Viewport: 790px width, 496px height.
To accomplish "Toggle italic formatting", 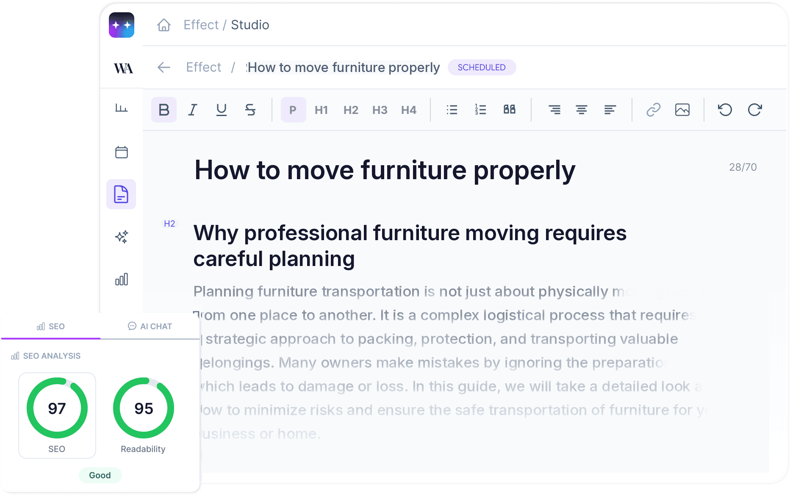I will pos(193,110).
